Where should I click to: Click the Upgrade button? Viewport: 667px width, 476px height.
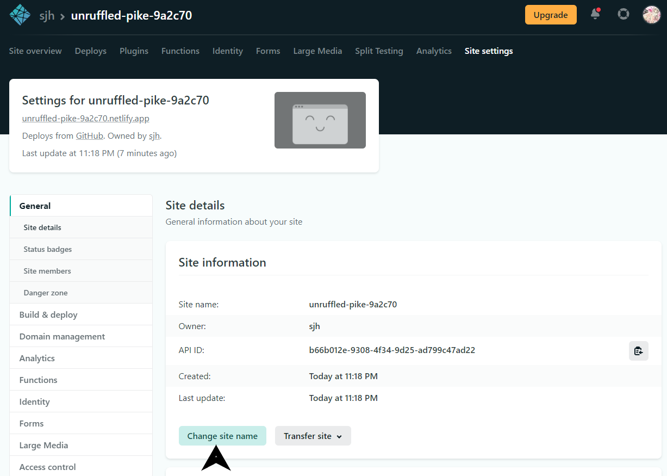[551, 15]
